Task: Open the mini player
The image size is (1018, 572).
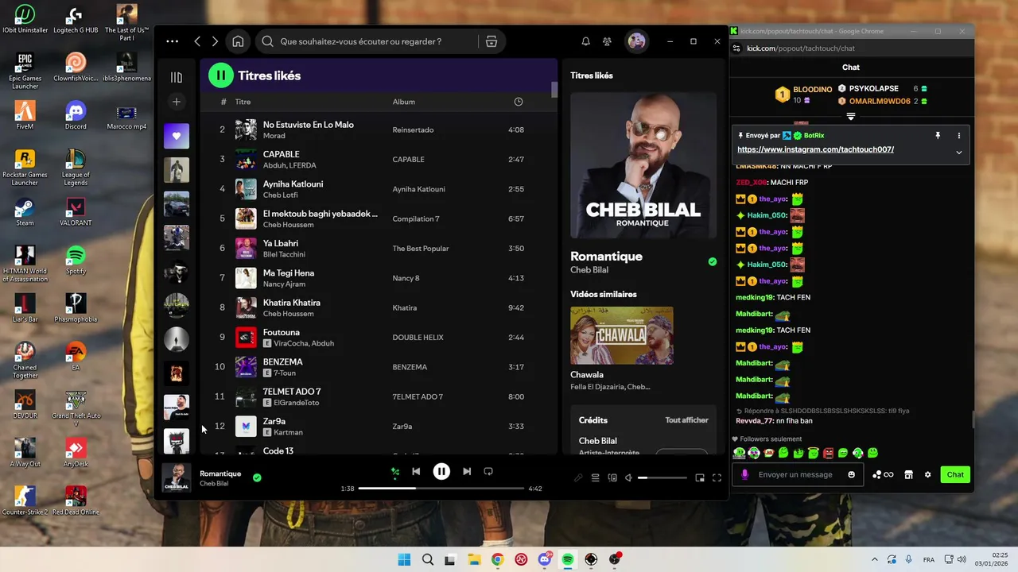Action: point(700,477)
